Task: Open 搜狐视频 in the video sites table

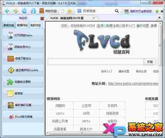Action: point(112,114)
